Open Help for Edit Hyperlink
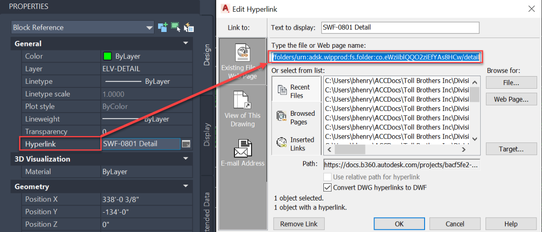This screenshot has width=542, height=232. tap(511, 224)
